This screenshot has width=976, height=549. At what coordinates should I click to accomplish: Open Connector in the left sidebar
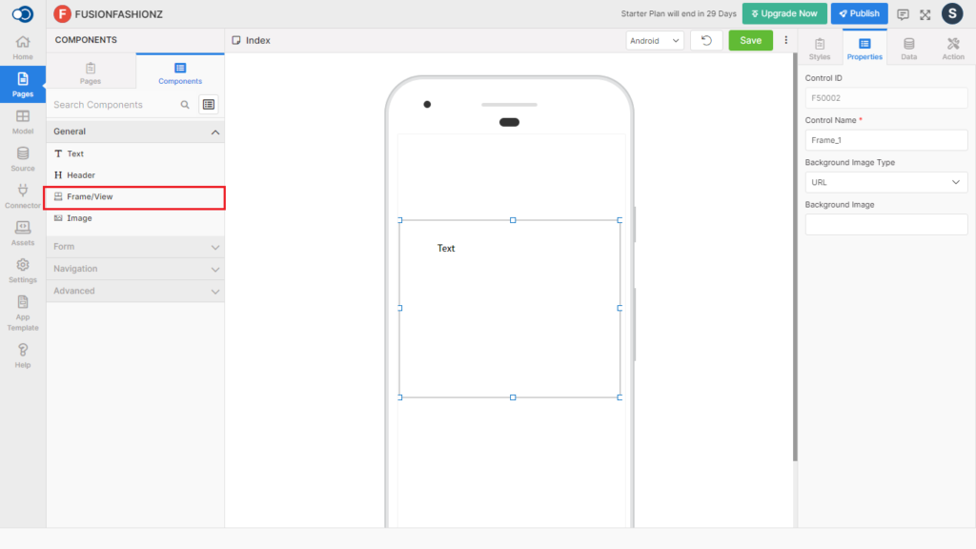coord(23,196)
